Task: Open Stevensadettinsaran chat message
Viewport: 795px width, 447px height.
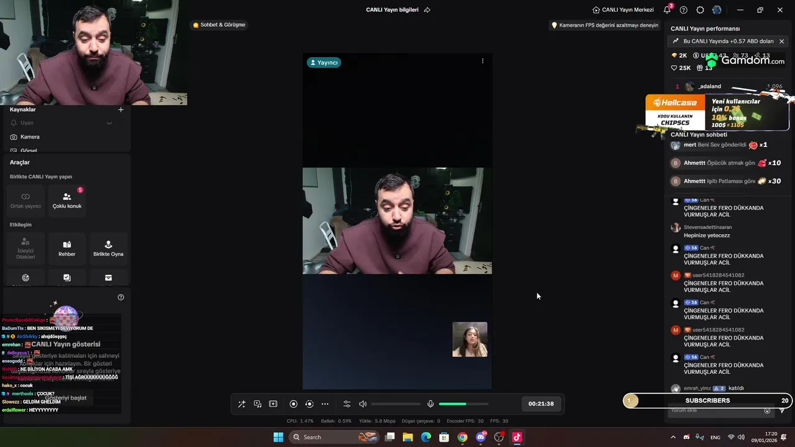Action: click(x=708, y=232)
